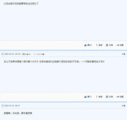Click thumbs-up icon on the 赞(7) post
The width and height of the screenshot is (127, 120).
[x=85, y=97]
